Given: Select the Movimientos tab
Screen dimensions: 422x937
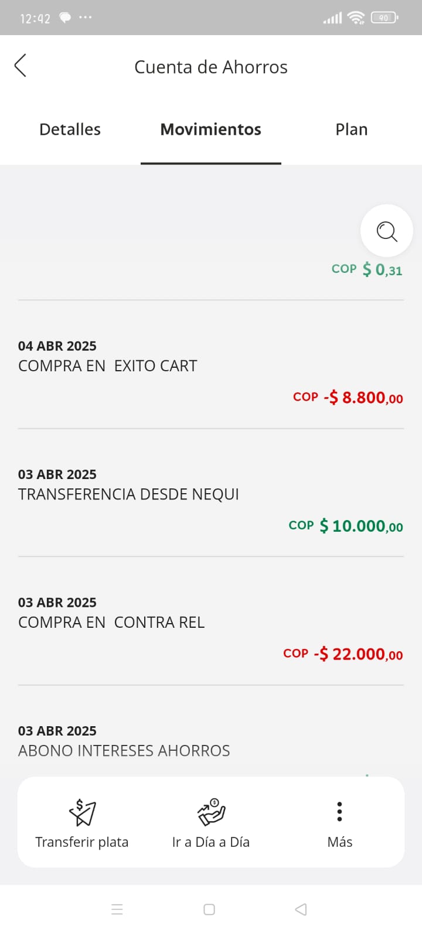Looking at the screenshot, I should click(x=210, y=129).
